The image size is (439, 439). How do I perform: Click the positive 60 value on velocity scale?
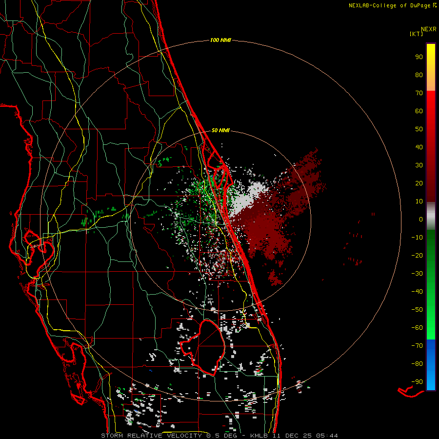click(x=419, y=111)
